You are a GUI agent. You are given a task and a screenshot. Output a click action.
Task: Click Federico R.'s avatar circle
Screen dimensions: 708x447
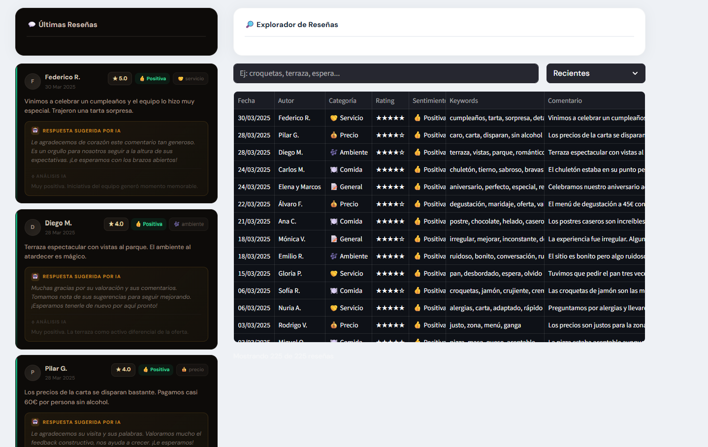[x=32, y=82]
